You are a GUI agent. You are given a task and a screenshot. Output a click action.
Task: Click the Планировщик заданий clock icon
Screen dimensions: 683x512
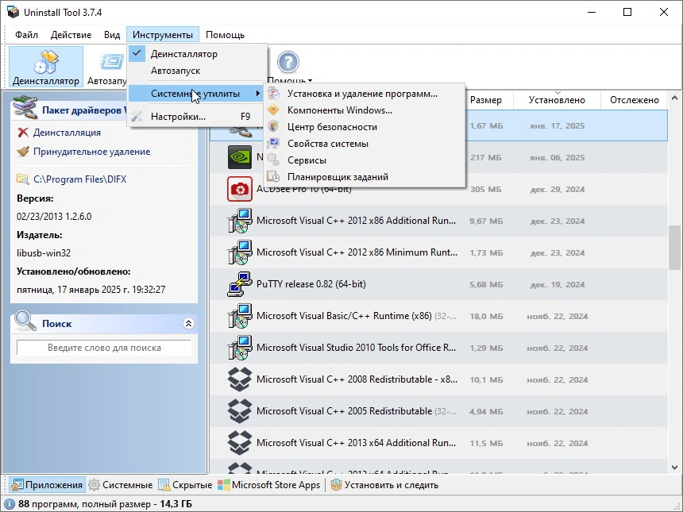(x=273, y=176)
